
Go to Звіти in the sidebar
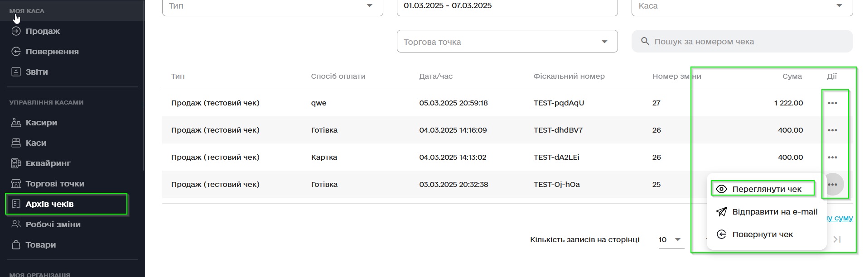(37, 72)
